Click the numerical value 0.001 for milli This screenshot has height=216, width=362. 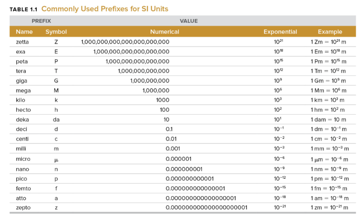pyautogui.click(x=173, y=149)
